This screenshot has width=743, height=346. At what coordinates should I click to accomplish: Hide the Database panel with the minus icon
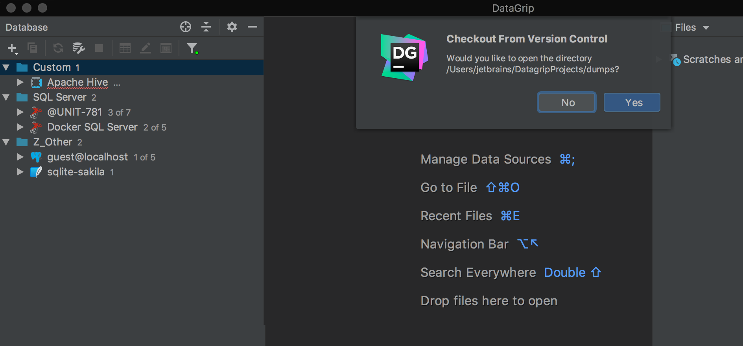pos(253,27)
